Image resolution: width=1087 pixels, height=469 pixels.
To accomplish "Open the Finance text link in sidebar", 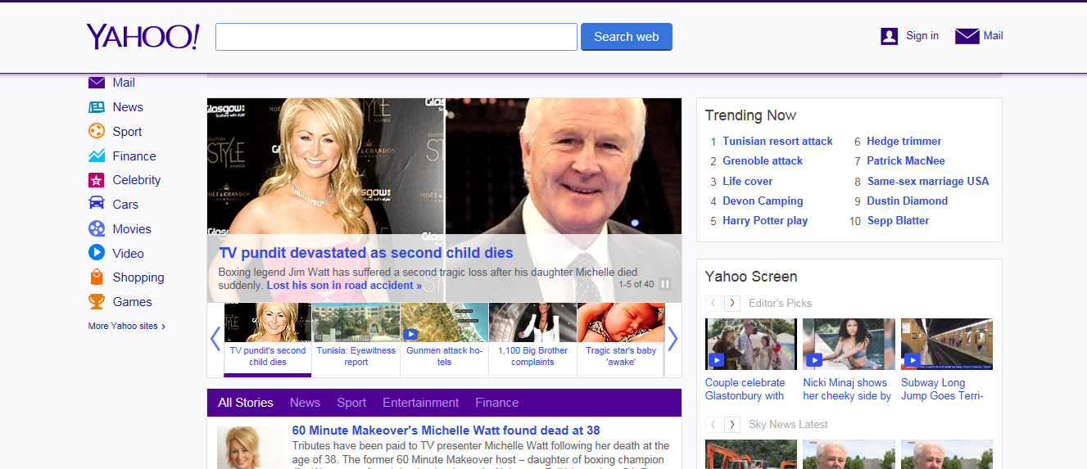I will 134,156.
